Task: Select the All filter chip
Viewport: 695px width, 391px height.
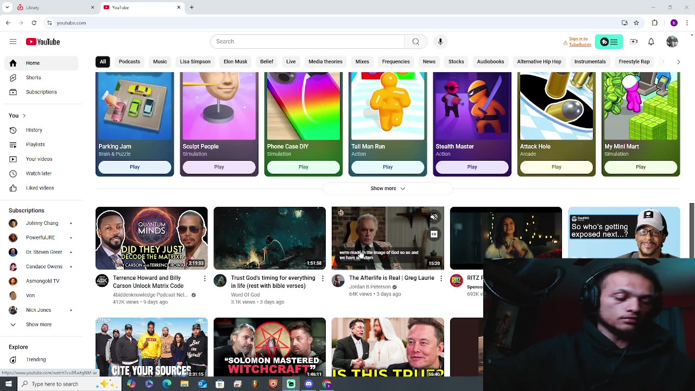Action: [103, 62]
